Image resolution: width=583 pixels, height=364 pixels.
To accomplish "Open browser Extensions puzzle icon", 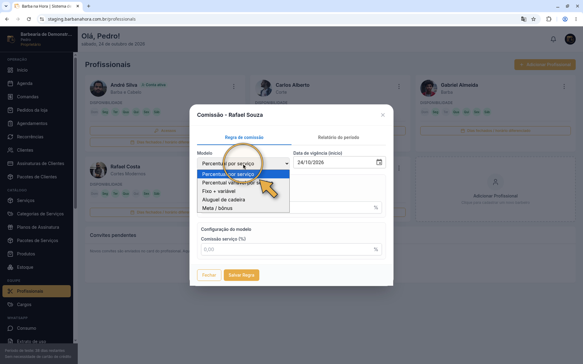I will (x=549, y=19).
